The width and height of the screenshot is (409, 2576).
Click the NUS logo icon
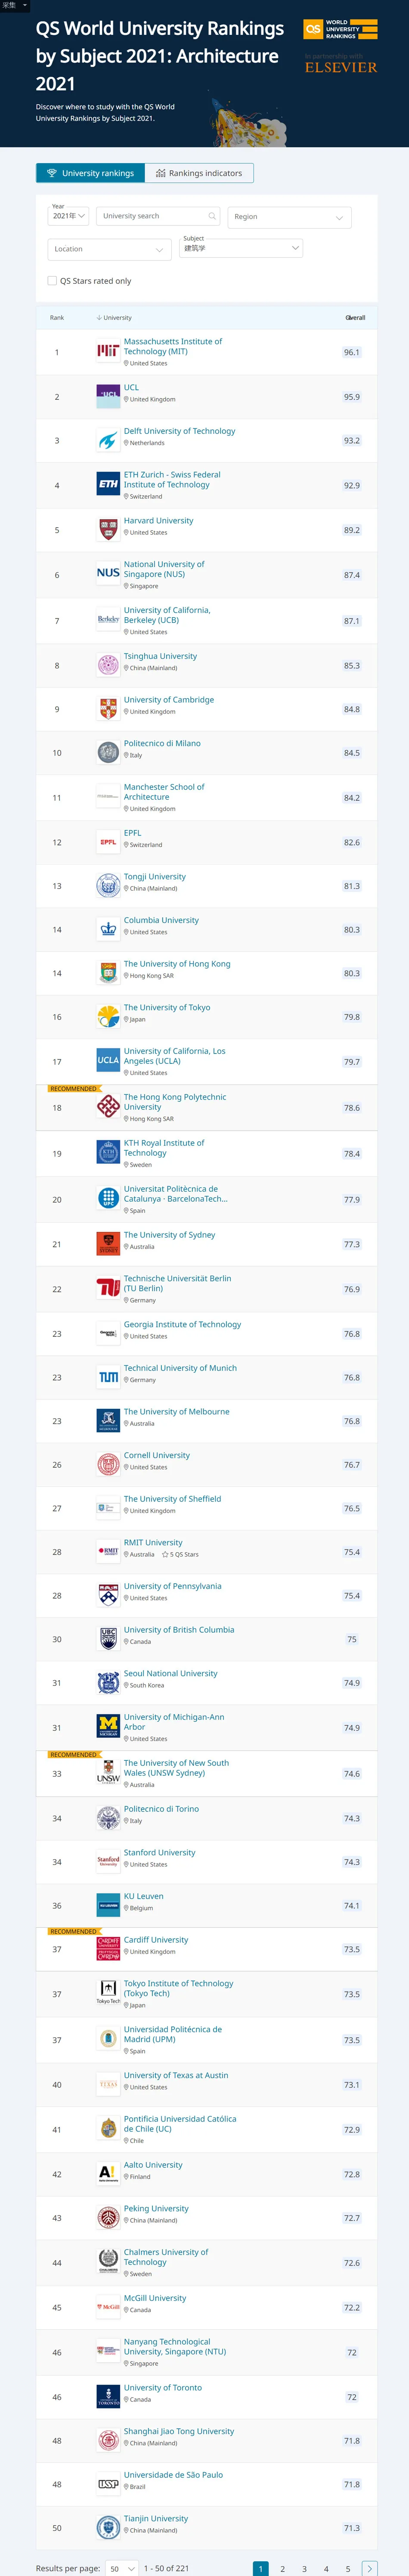(x=108, y=574)
